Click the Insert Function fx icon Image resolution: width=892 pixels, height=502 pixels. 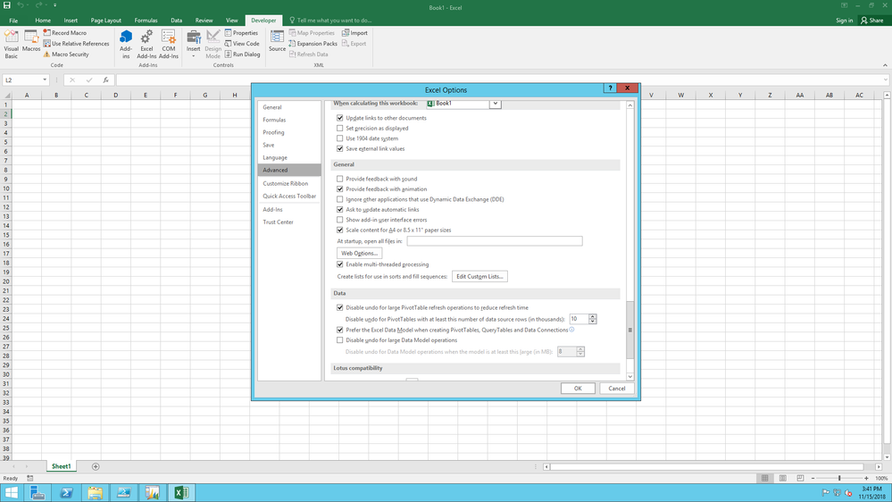pyautogui.click(x=106, y=80)
